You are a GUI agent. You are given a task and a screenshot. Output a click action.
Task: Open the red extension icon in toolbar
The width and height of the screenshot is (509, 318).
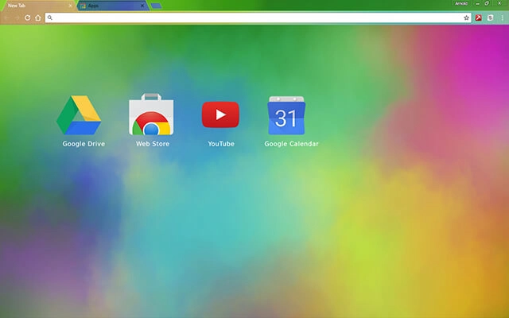479,17
